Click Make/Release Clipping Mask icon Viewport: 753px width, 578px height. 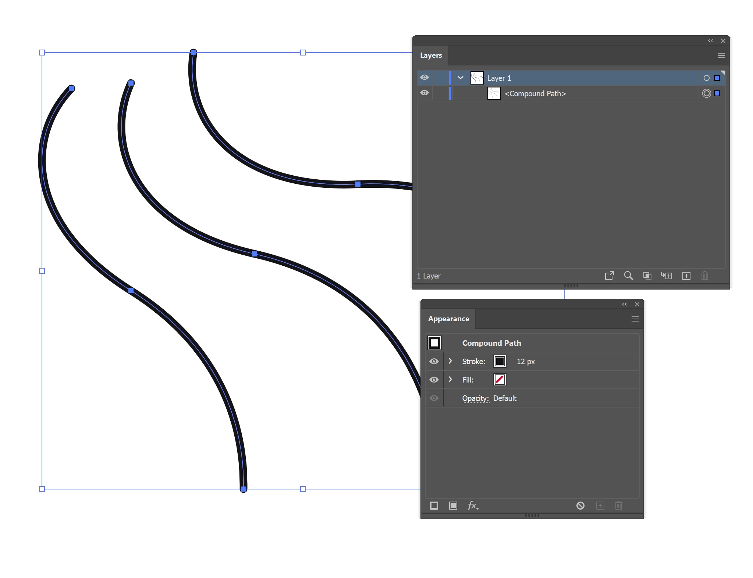pos(647,276)
